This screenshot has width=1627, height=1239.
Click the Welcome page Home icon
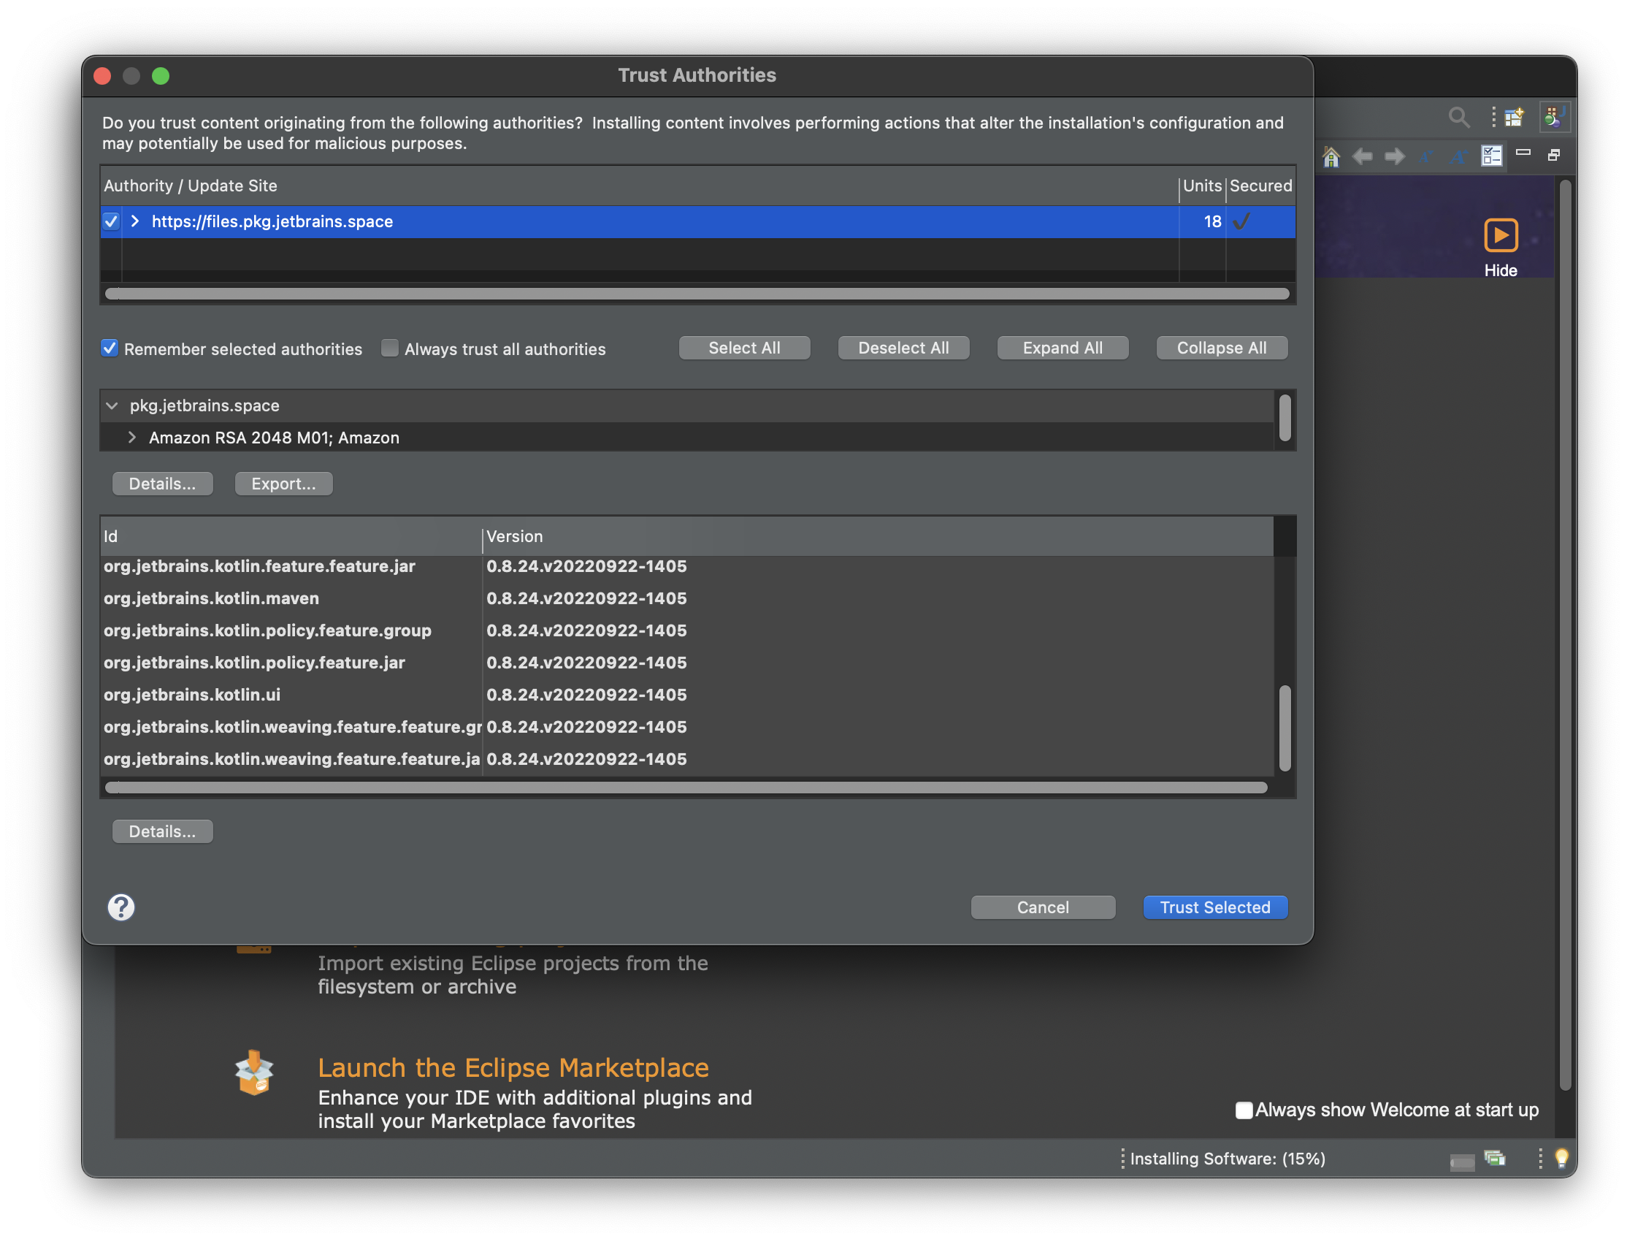1331,156
